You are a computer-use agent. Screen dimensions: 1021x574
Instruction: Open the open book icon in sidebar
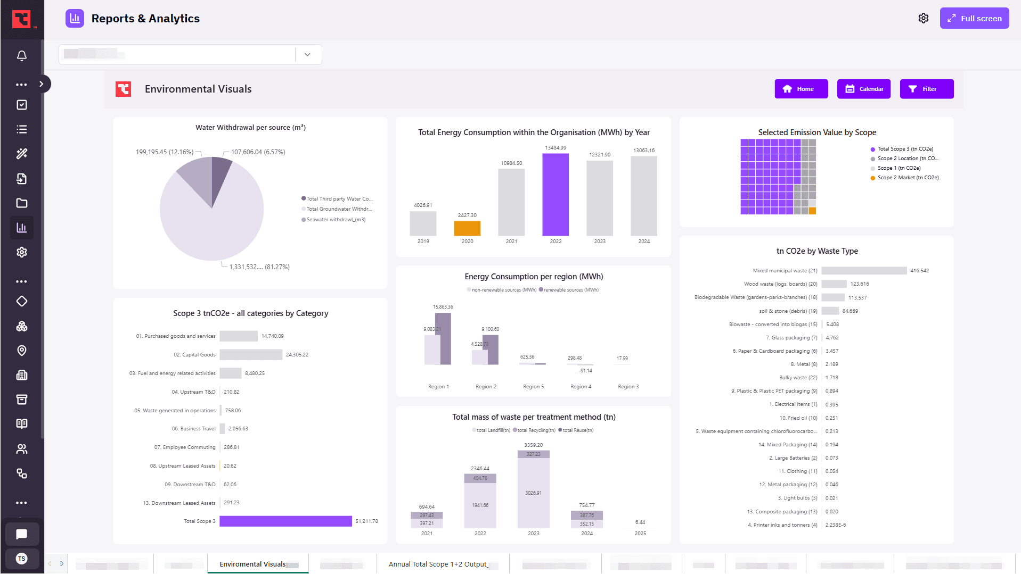[x=22, y=424]
